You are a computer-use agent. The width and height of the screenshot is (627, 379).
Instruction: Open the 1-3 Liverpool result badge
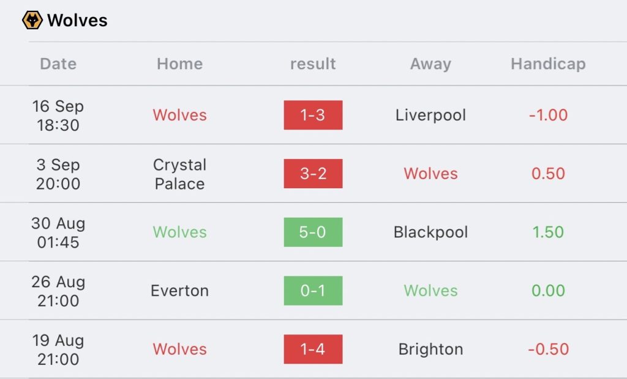313,115
